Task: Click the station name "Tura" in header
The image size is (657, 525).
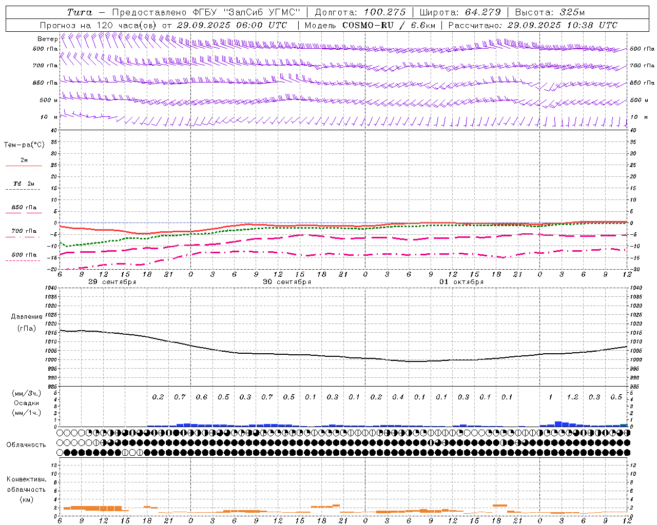Action: [x=80, y=12]
